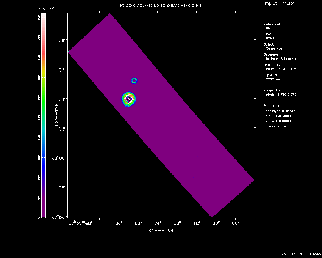Click the colorbar tick label '200'
Screen dimensions: 322x258
click(x=39, y=138)
